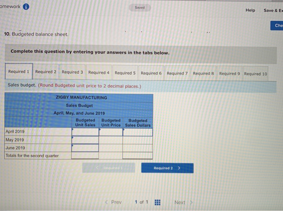Click the Next navigation text
This screenshot has height=211, width=283.
(180, 203)
